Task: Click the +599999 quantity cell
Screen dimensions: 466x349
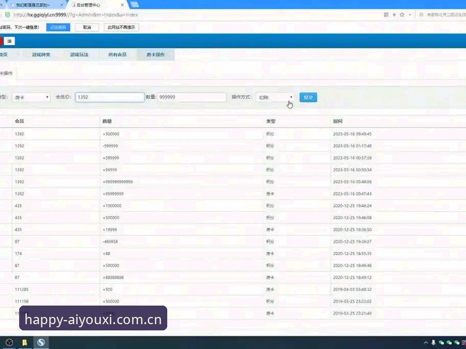Action: [x=111, y=158]
